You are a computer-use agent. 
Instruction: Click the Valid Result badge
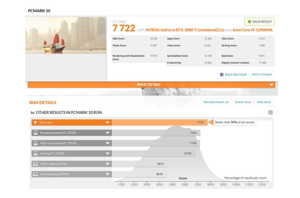click(259, 22)
